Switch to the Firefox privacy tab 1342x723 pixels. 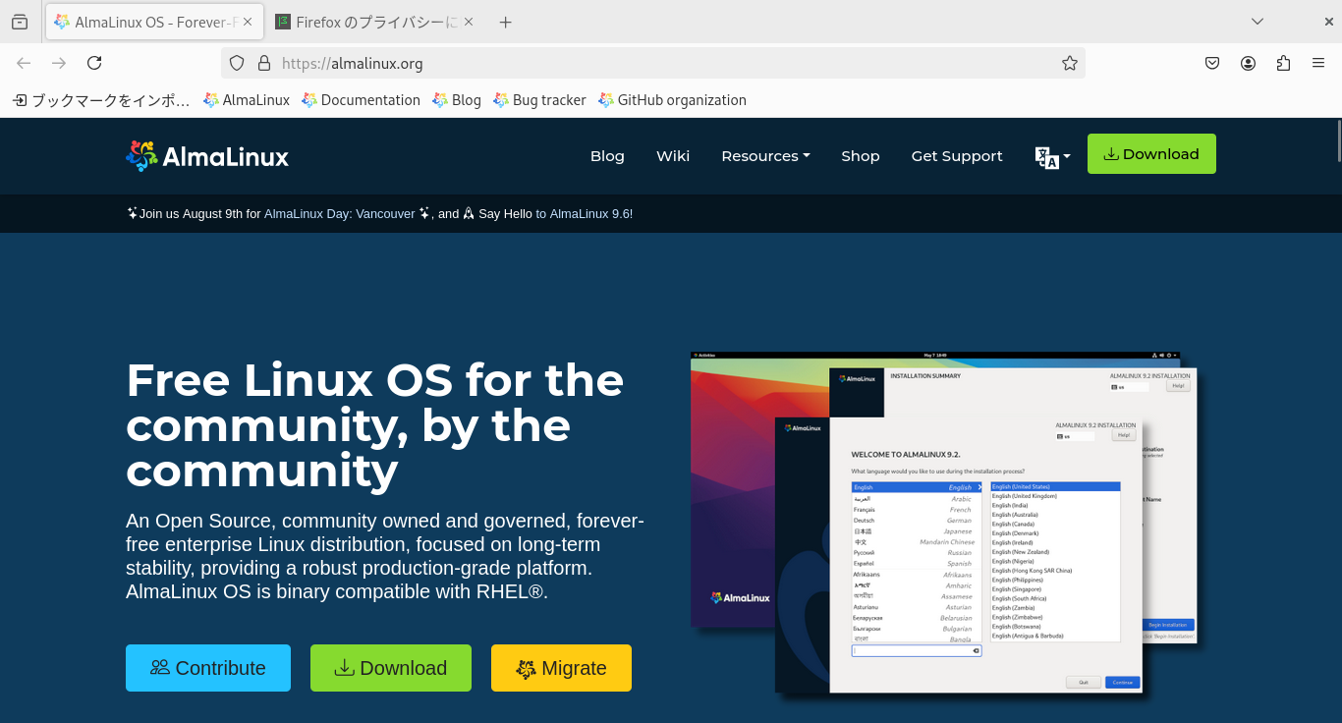[x=374, y=22]
